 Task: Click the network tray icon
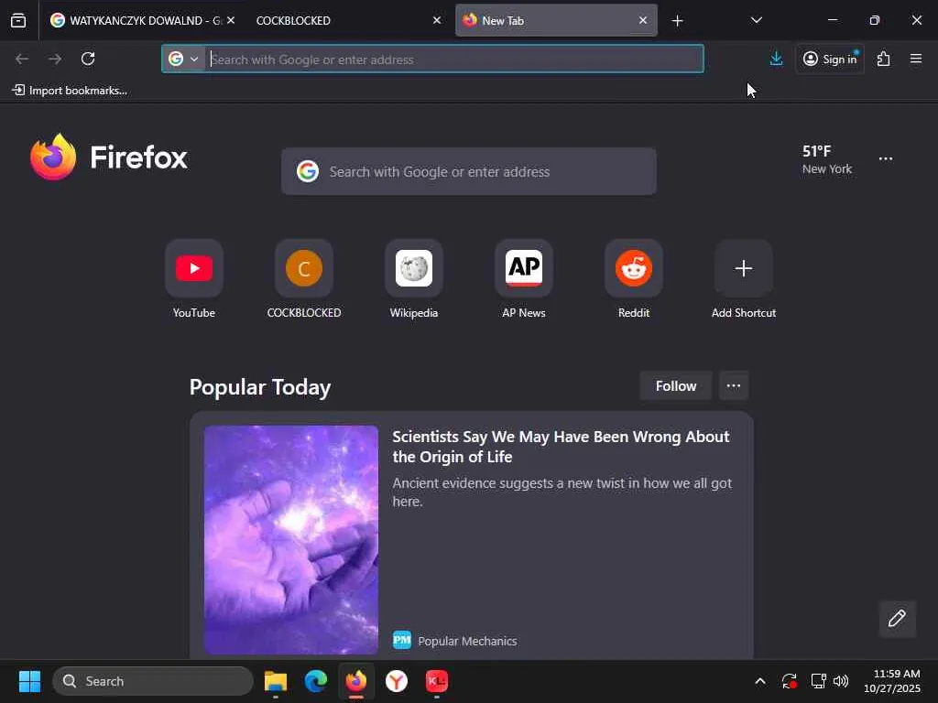pyautogui.click(x=818, y=681)
